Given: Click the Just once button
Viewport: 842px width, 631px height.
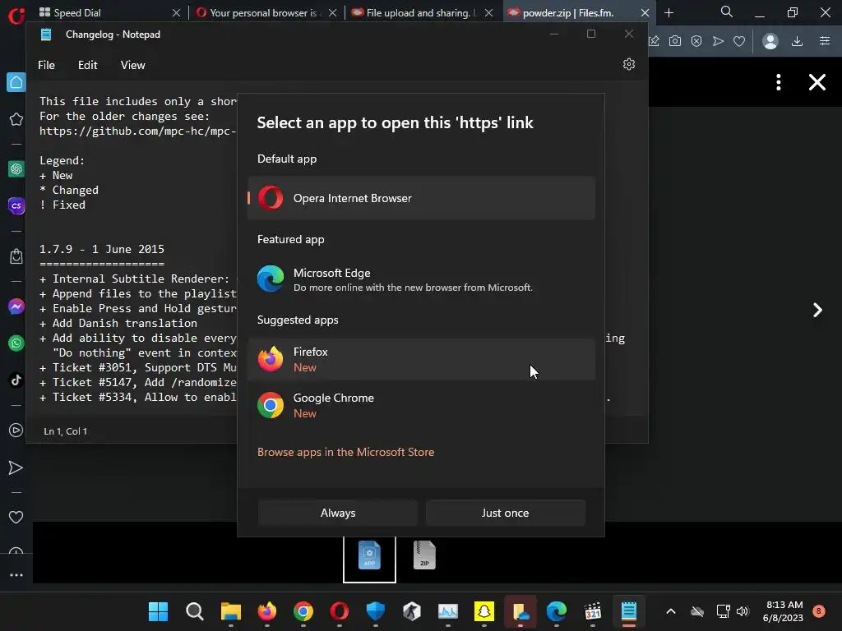Looking at the screenshot, I should [506, 513].
